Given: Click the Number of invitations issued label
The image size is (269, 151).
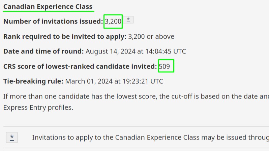Looking at the screenshot, I should [x=53, y=22].
